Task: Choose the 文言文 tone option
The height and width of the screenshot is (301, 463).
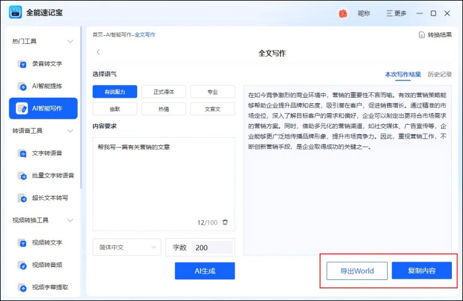Action: point(212,109)
